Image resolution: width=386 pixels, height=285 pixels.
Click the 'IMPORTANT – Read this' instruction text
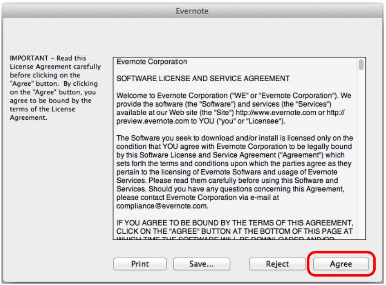48,58
